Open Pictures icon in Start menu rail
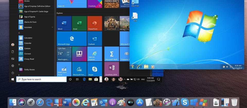Viewport: 247px width, 108px height. [13, 59]
